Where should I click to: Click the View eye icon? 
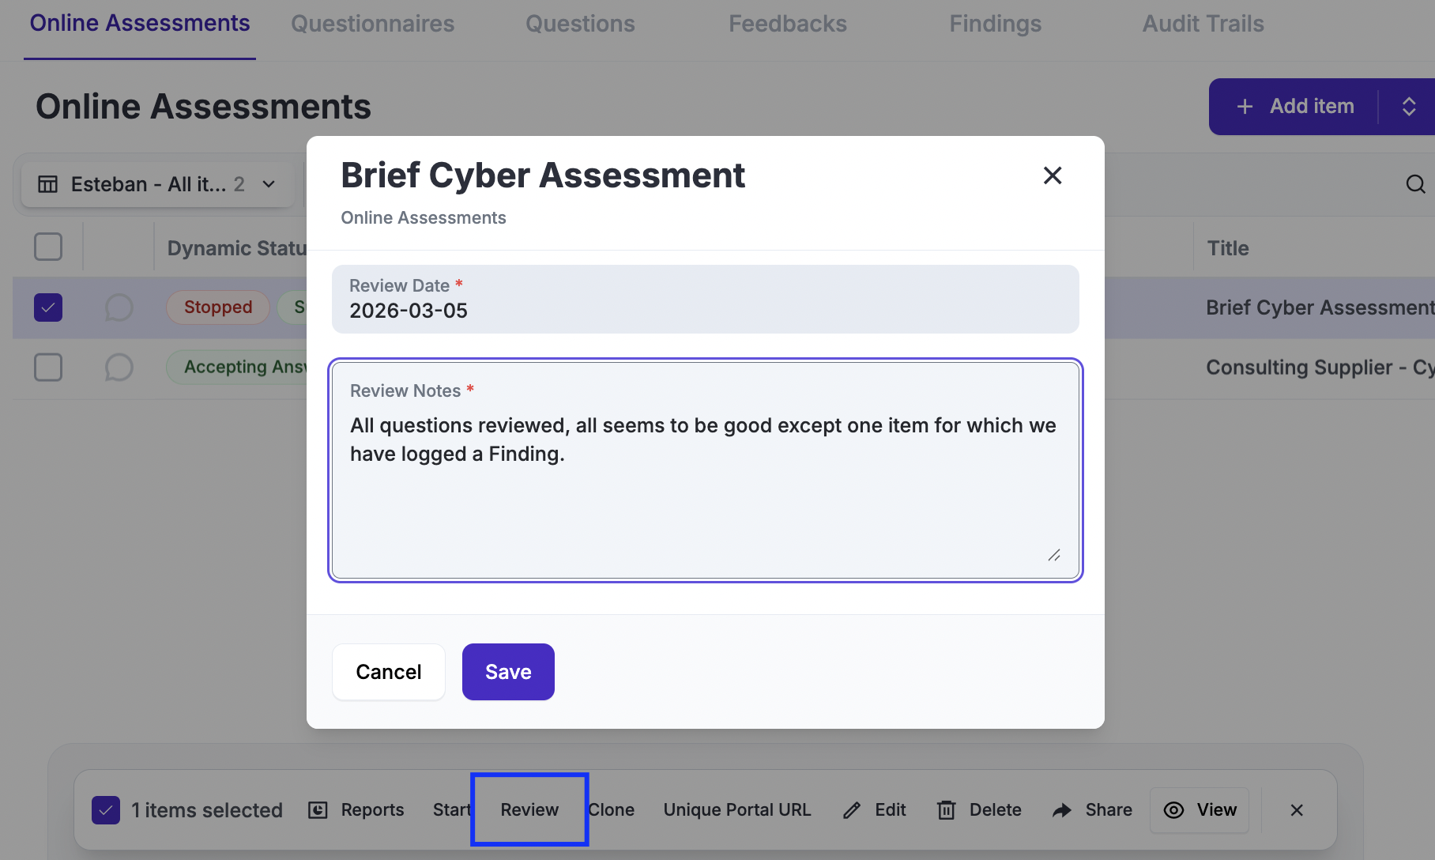[1174, 810]
